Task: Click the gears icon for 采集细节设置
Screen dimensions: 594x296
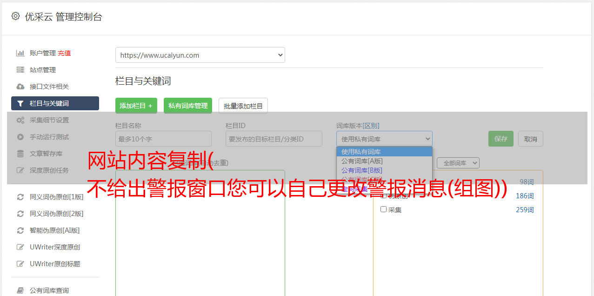Action: pos(20,120)
